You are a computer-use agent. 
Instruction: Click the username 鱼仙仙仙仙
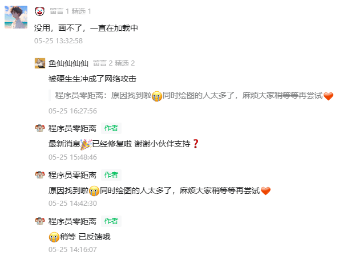68,63
